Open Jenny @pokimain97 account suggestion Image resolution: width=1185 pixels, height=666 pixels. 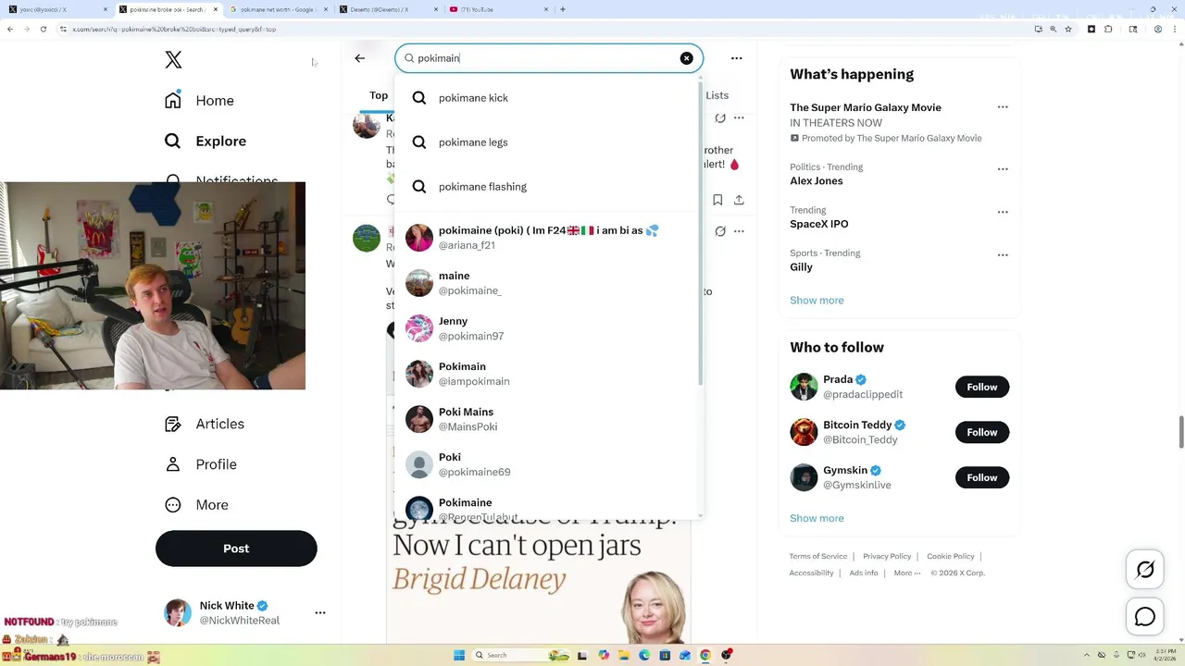pyautogui.click(x=548, y=328)
